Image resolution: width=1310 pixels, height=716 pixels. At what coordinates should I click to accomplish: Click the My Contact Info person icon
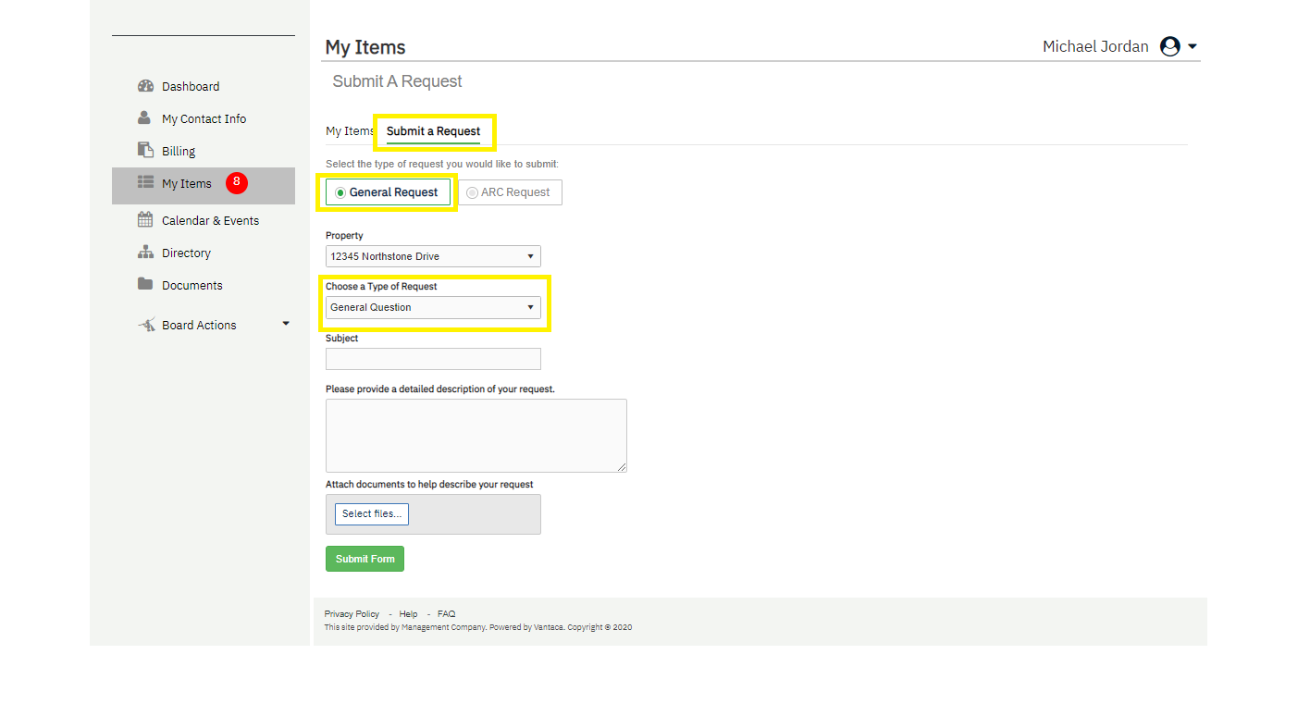tap(144, 118)
